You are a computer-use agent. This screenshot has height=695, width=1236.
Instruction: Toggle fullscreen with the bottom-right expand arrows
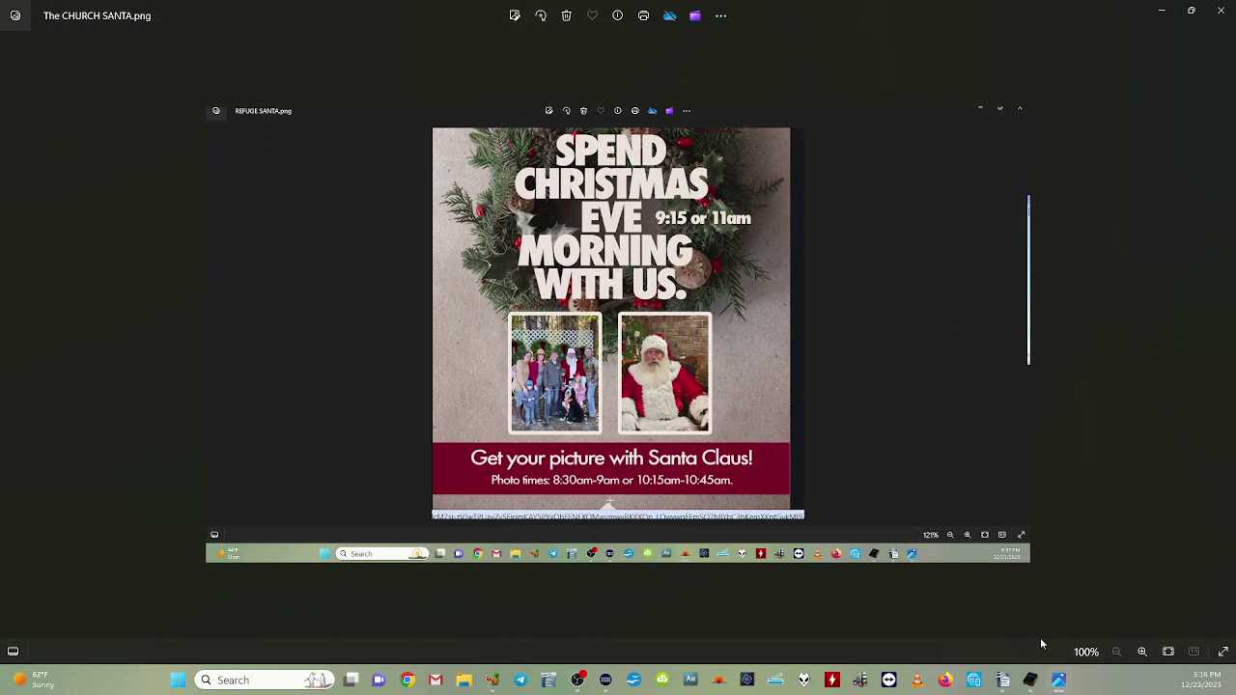click(1223, 652)
